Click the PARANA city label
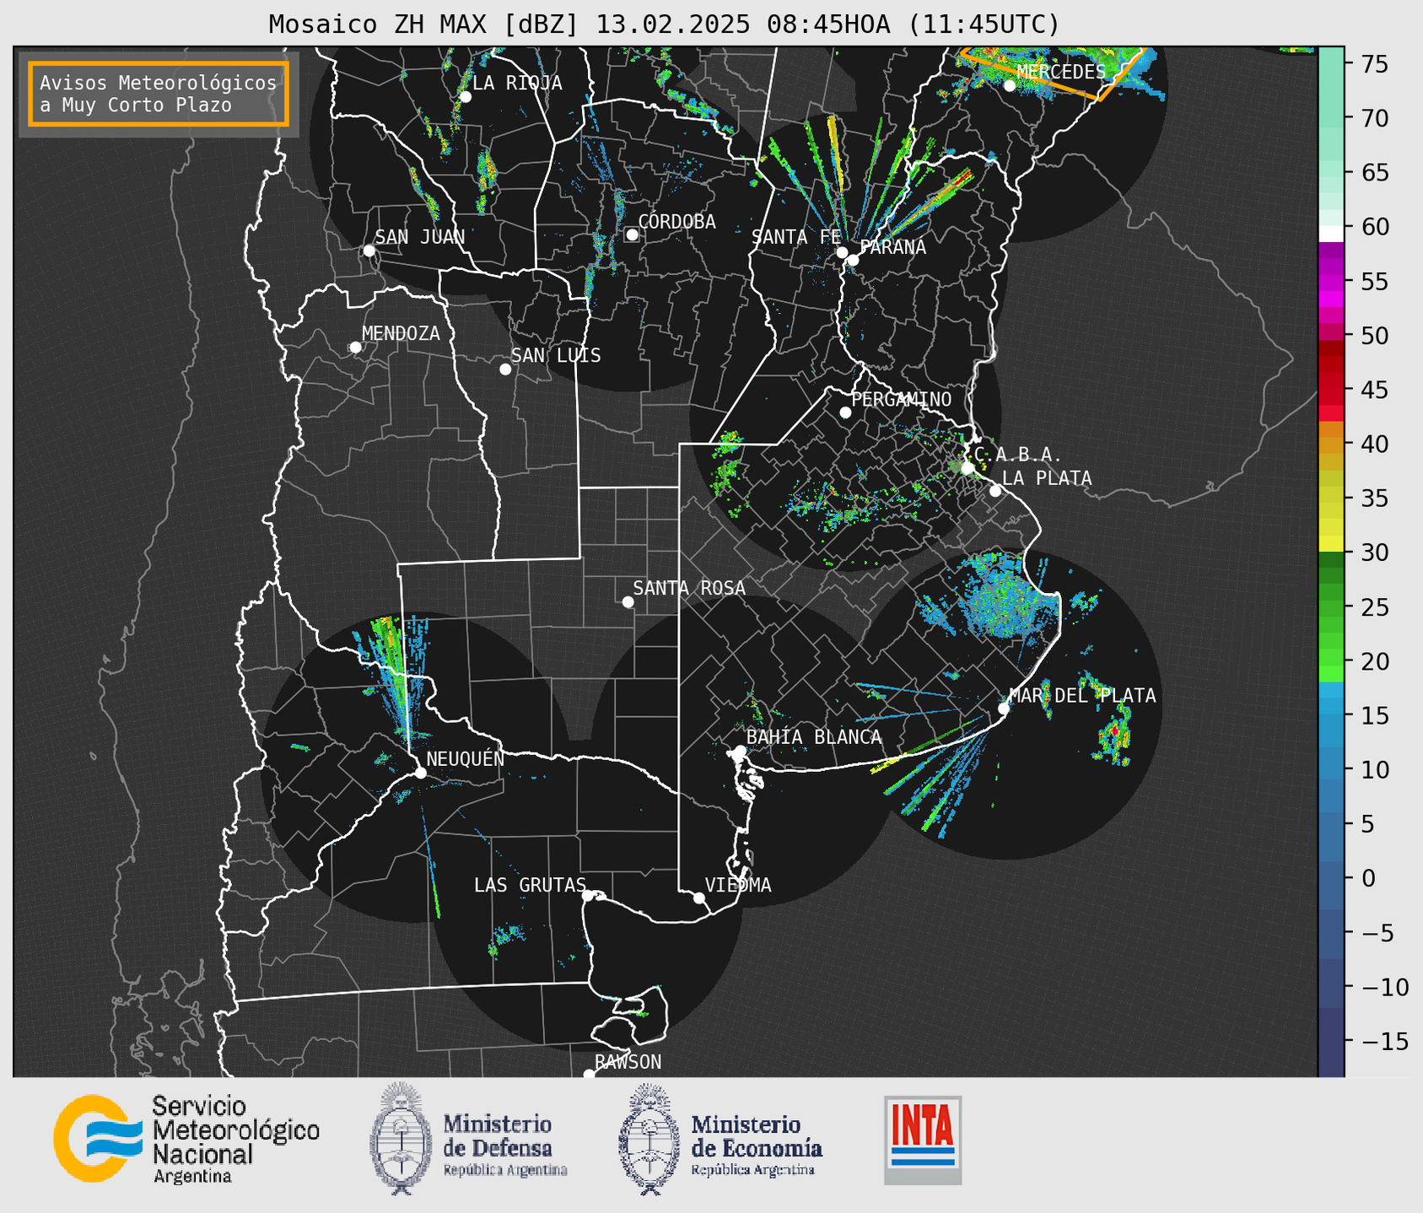This screenshot has width=1423, height=1213. pos(892,247)
